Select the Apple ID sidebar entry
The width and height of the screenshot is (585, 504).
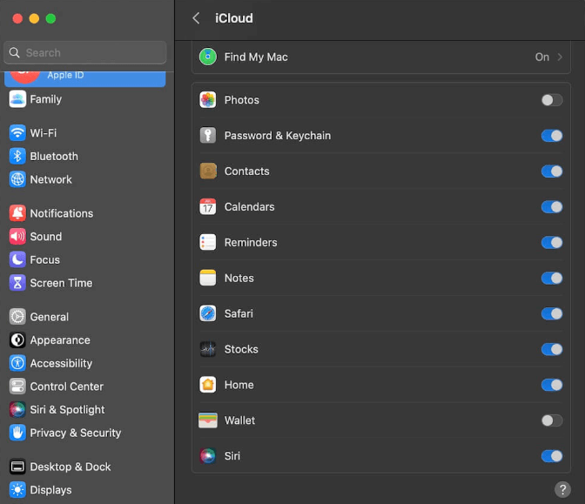point(84,77)
